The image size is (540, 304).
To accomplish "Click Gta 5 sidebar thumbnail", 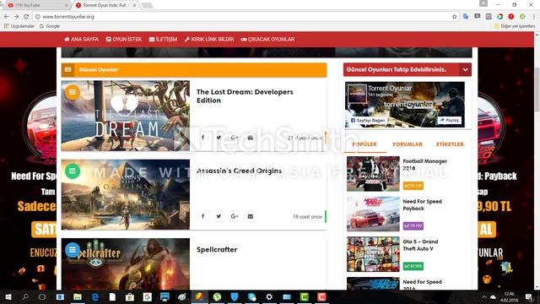I will click(x=373, y=254).
